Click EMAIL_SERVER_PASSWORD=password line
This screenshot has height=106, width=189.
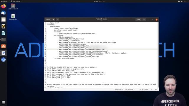coord(82,51)
